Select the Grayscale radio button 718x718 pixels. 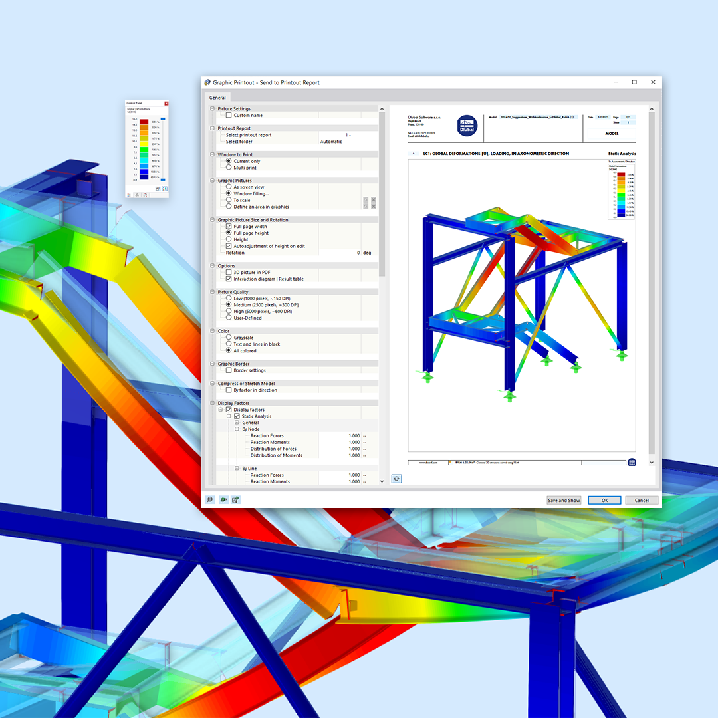229,338
